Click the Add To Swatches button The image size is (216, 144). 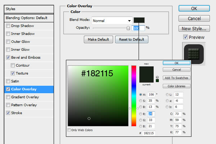coord(176,78)
